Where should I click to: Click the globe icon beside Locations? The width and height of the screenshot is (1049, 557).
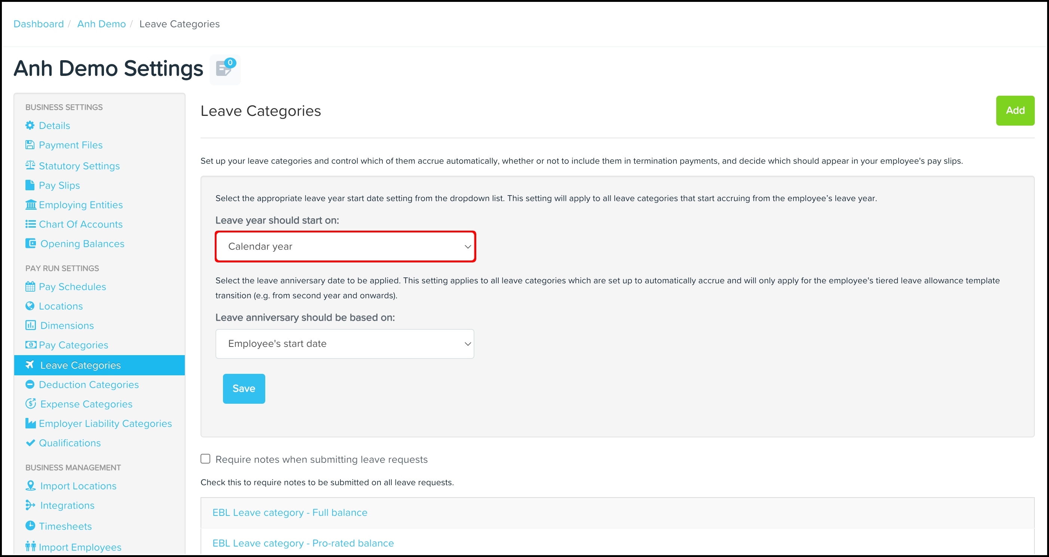[30, 306]
